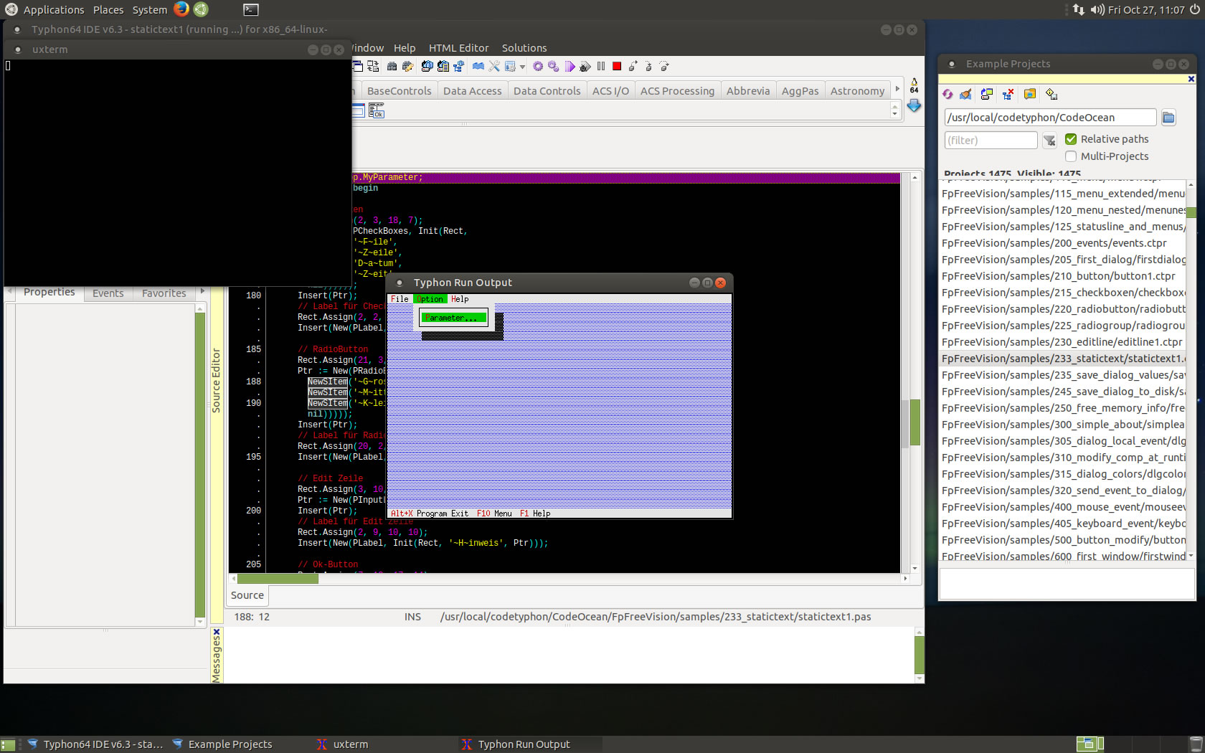This screenshot has width=1205, height=753.
Task: Open the Help menu in Typhon Run Output
Action: [x=460, y=299]
